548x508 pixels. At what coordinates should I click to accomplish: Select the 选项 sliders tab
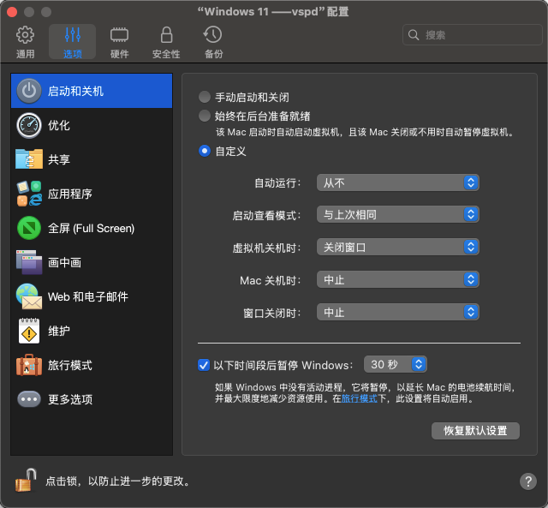[x=72, y=42]
